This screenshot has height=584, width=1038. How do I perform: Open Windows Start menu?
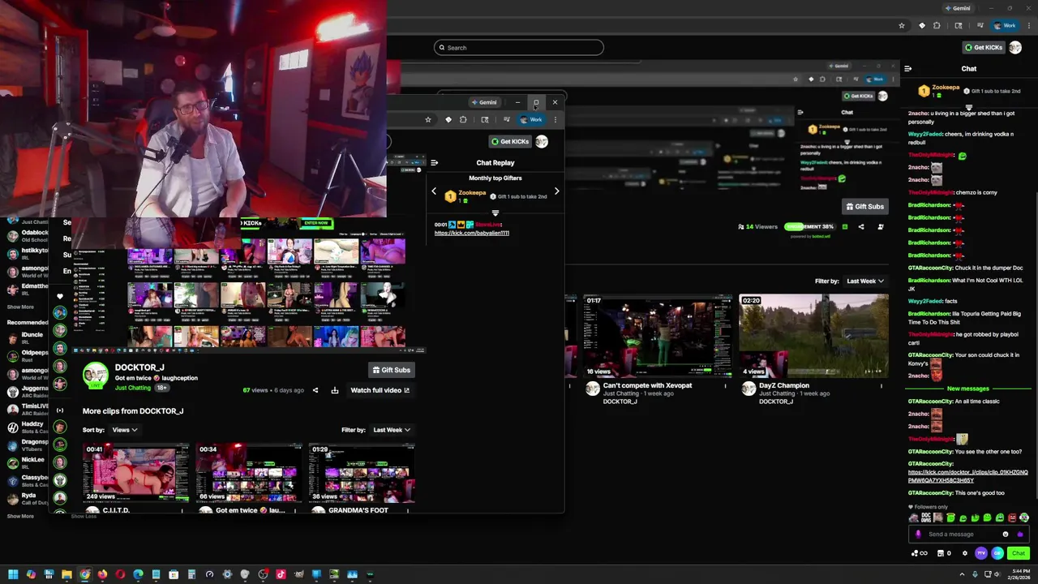(x=13, y=574)
